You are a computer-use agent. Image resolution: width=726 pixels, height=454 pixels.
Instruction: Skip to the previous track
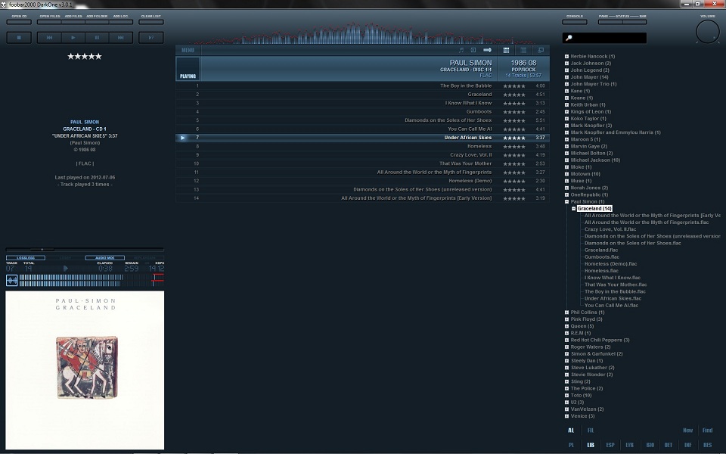click(49, 38)
